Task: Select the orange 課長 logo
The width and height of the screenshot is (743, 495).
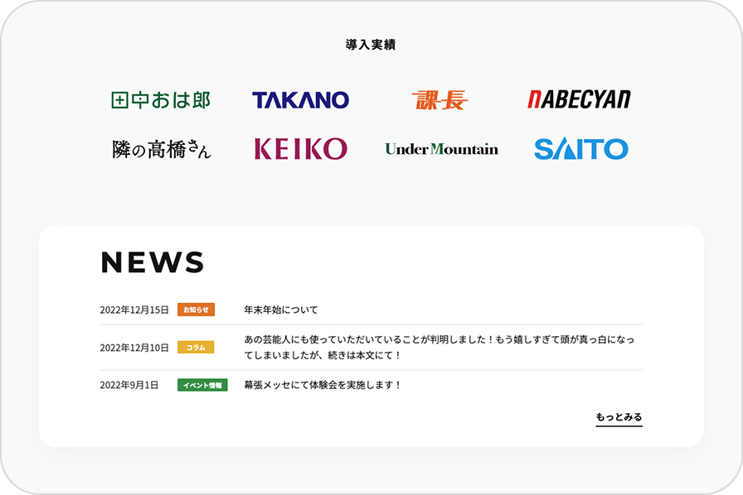Action: pos(439,100)
